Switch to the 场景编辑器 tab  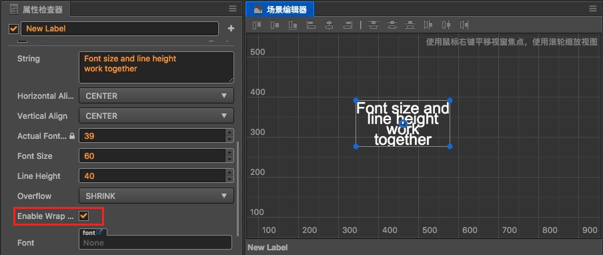coord(280,9)
